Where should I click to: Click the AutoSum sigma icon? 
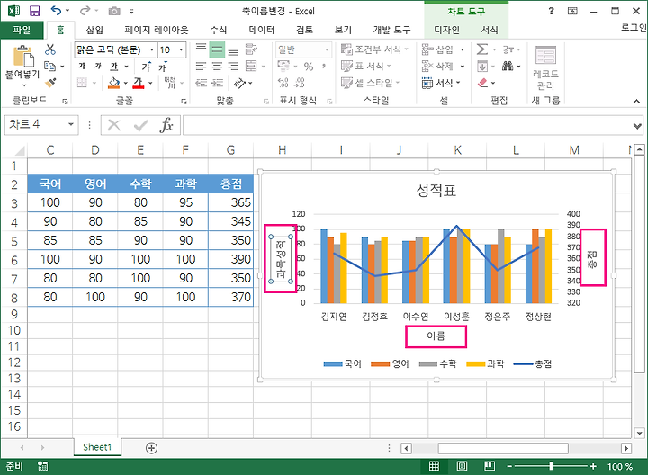[x=481, y=49]
